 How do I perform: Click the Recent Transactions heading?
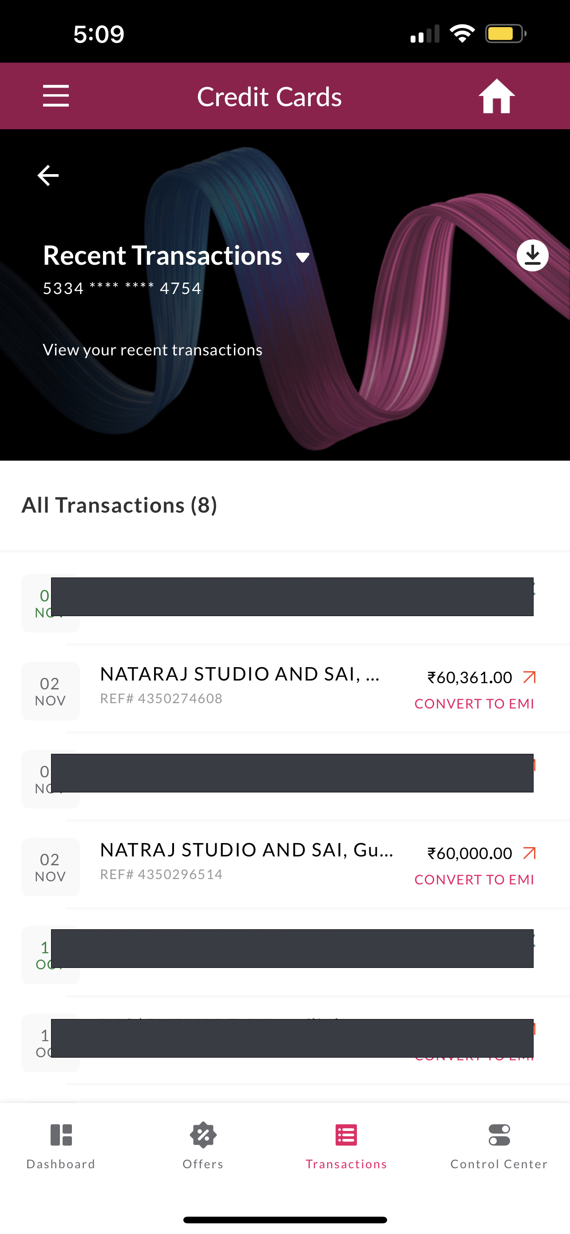point(162,255)
